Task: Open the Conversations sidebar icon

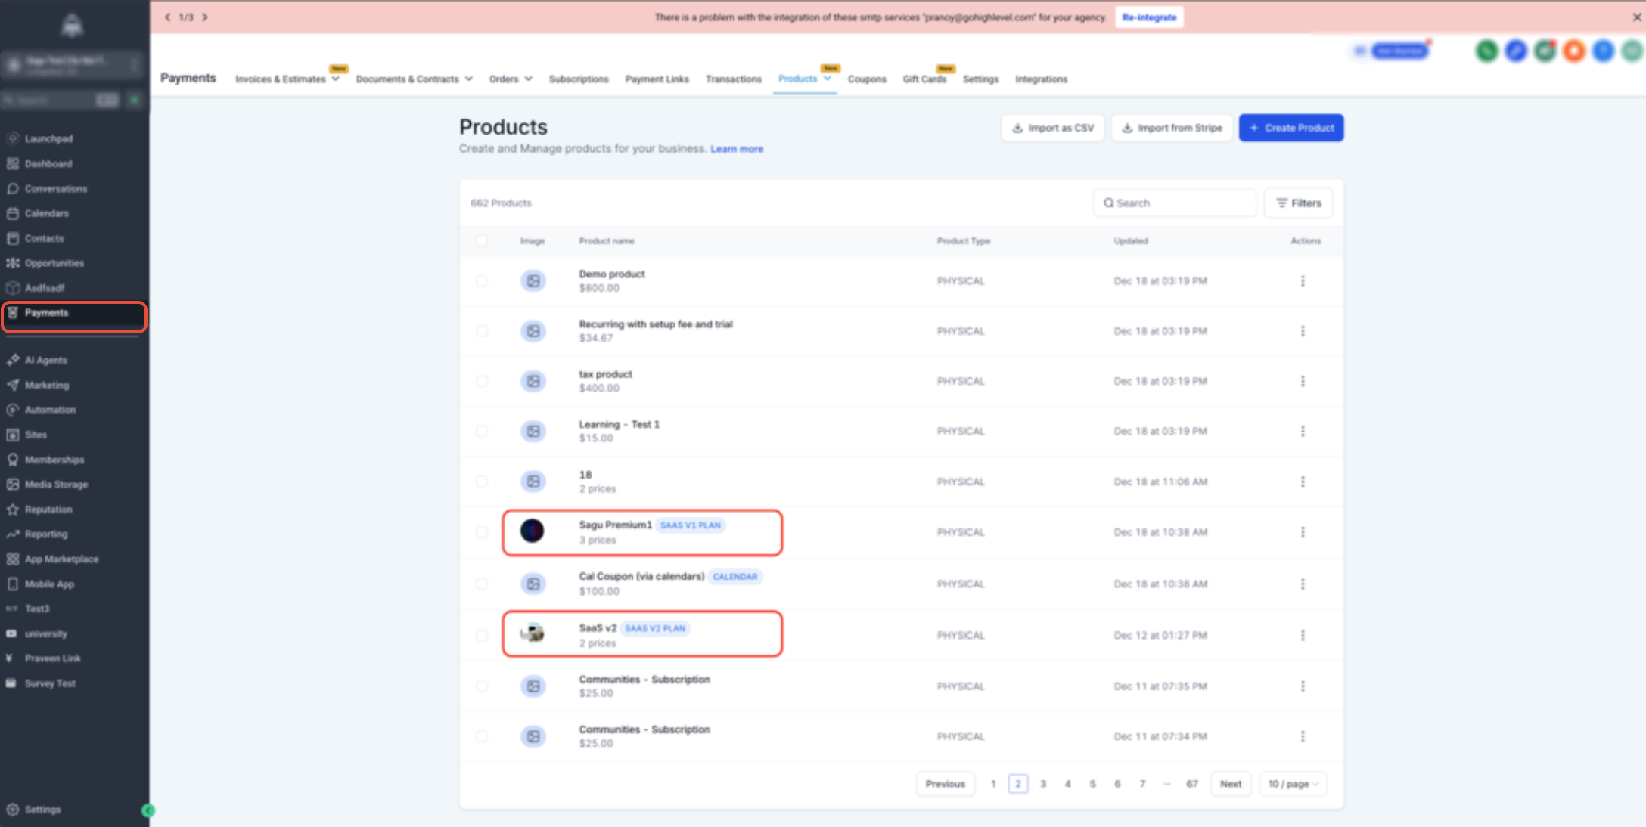Action: [x=13, y=188]
